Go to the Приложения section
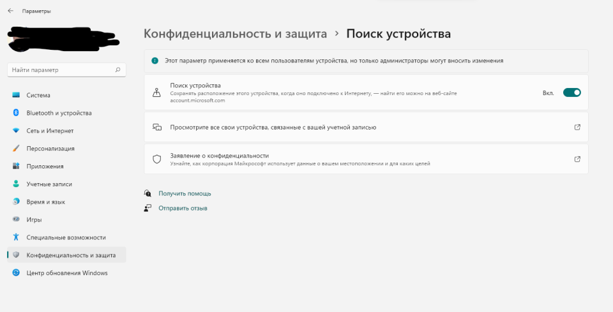Viewport: 613px width, 312px height. click(x=45, y=167)
